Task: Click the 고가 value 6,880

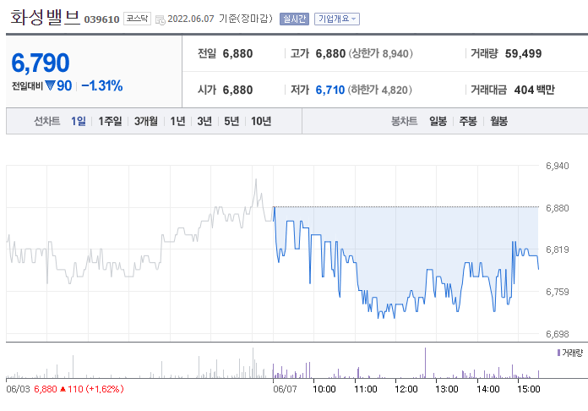Action: (x=330, y=53)
